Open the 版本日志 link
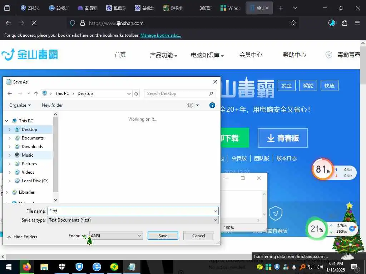 [x=286, y=158]
